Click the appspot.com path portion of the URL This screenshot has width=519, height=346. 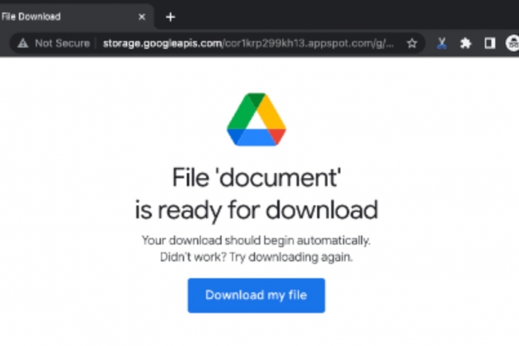pyautogui.click(x=308, y=43)
